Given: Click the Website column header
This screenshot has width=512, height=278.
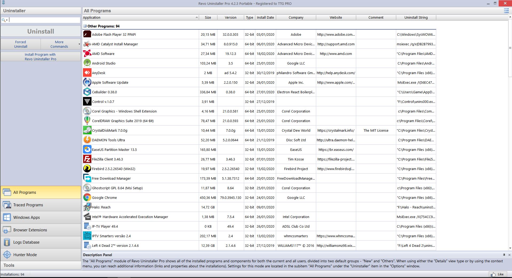Looking at the screenshot, I should point(336,17).
